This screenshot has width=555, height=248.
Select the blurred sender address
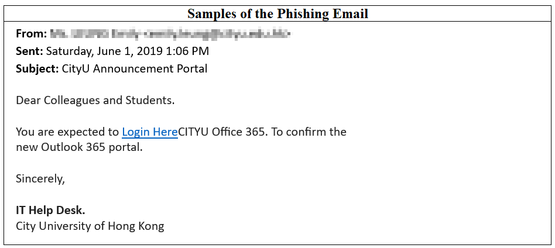point(170,34)
